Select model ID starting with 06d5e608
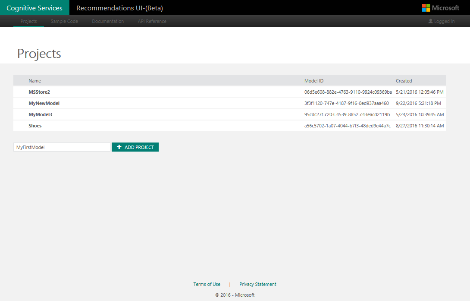 click(348, 92)
